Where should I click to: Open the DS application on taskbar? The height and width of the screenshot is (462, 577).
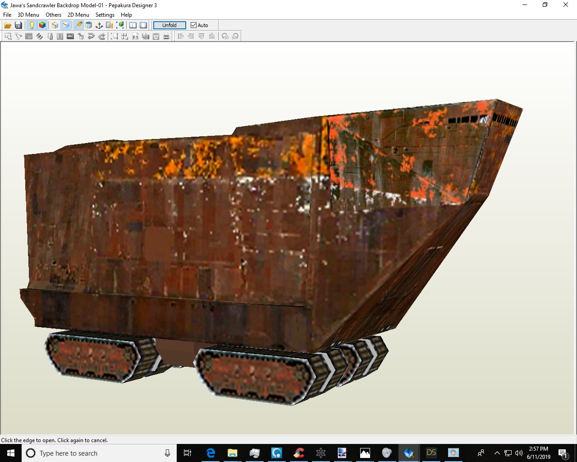[x=431, y=453]
